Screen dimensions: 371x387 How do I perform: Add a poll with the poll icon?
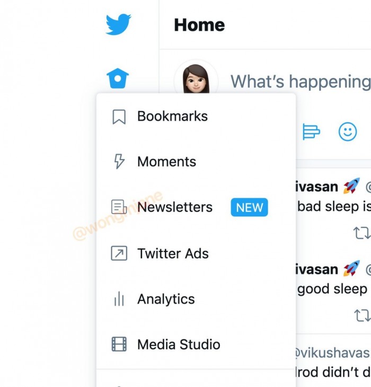311,131
